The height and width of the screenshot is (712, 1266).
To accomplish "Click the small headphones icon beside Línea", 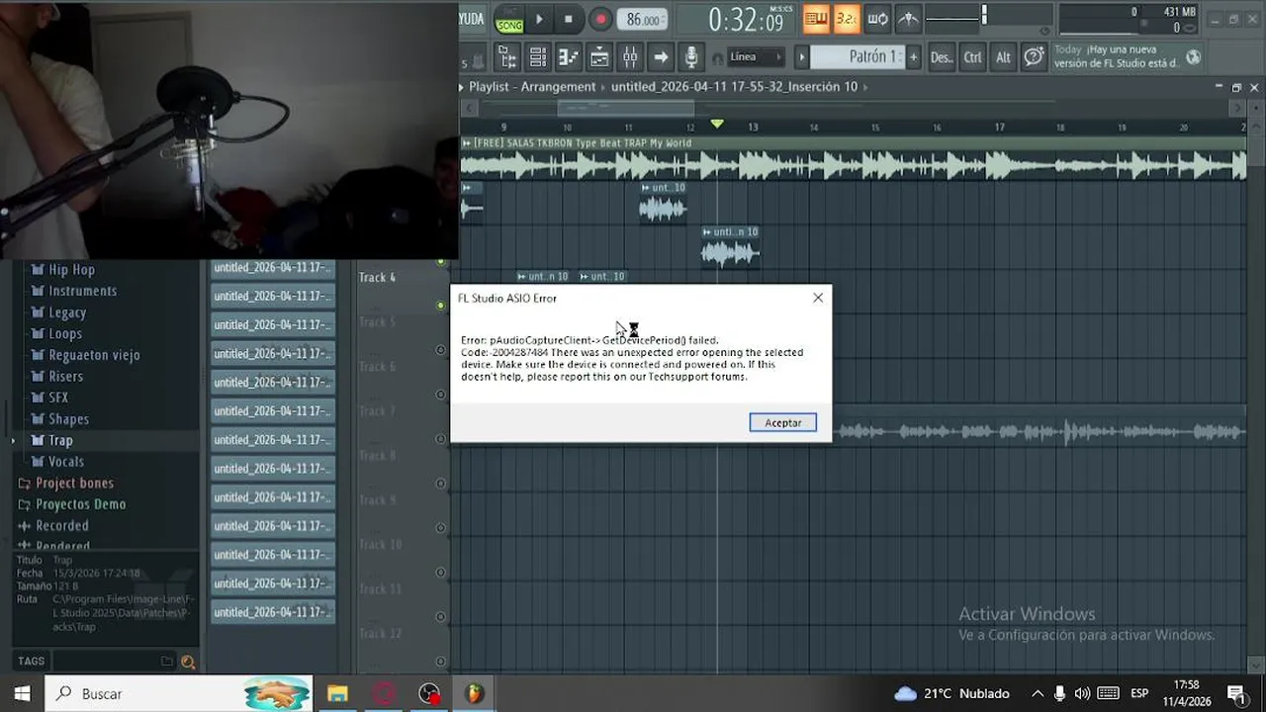I will point(717,57).
